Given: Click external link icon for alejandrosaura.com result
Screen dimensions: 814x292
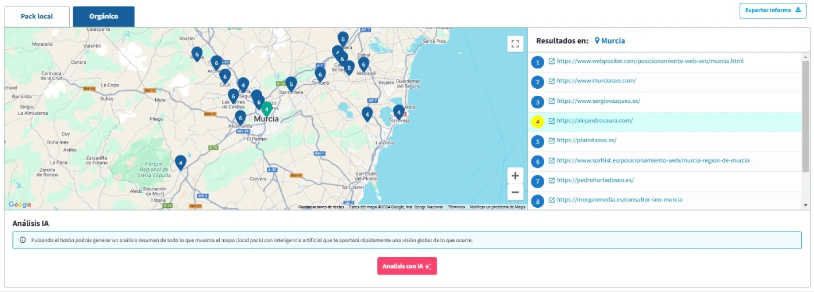Looking at the screenshot, I should (552, 121).
